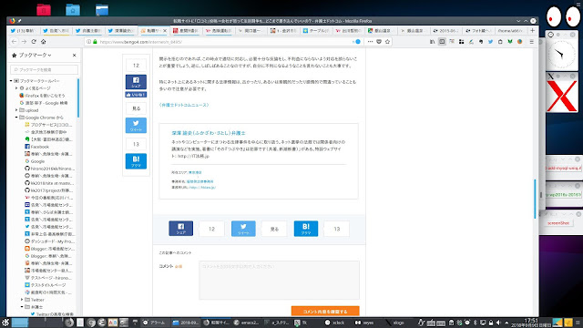The image size is (583, 328).
Task: Click the bookmarks search field
Action: 45,69
